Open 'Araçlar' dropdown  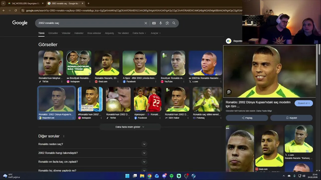point(155,33)
